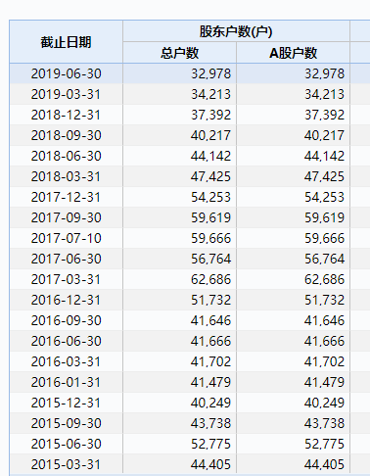Select the 2017-07-10 date cell

(66, 238)
